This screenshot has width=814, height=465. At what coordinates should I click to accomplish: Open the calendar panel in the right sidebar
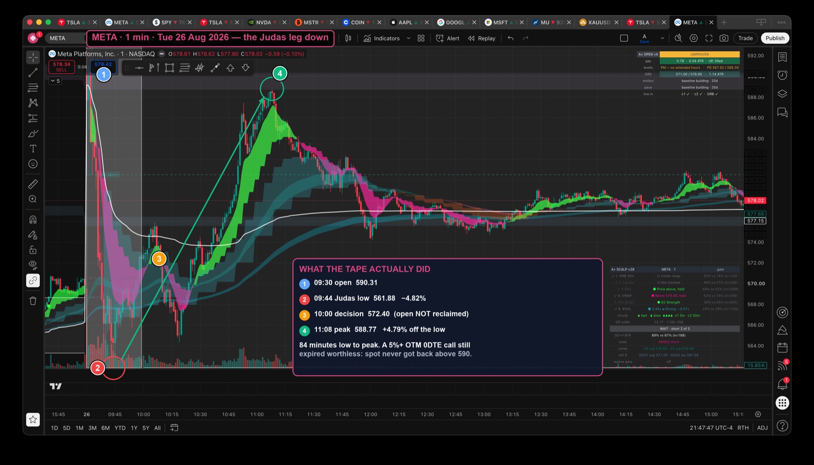click(782, 348)
